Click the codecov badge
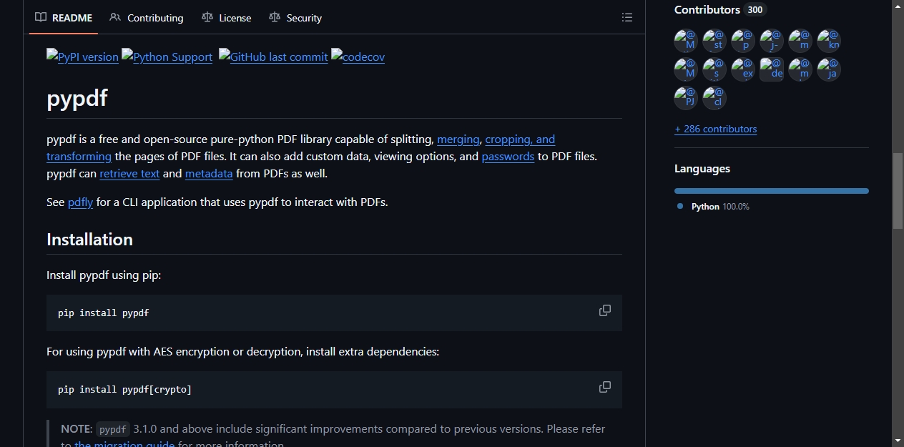Image resolution: width=904 pixels, height=447 pixels. 358,57
